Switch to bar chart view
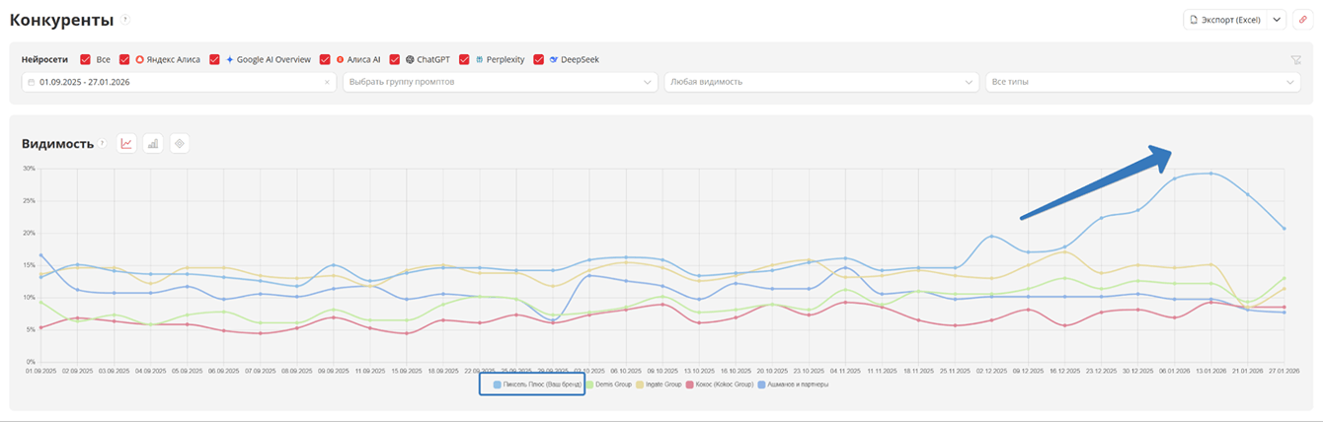This screenshot has height=422, width=1323. [153, 144]
